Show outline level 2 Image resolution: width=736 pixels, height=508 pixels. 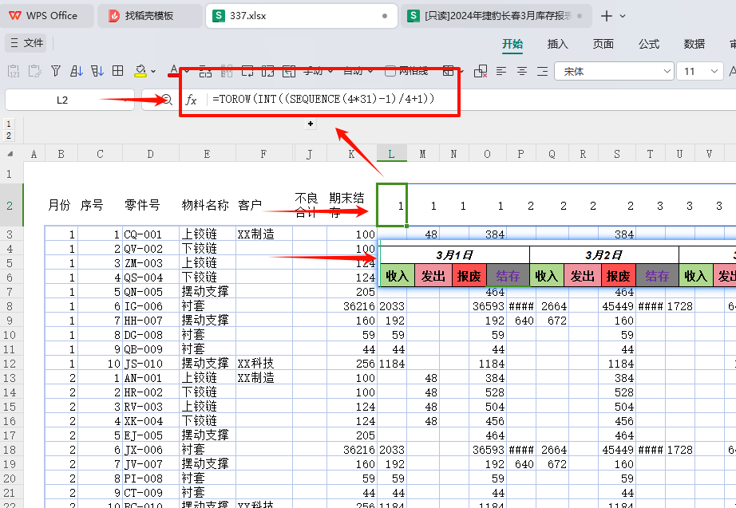coord(9,136)
